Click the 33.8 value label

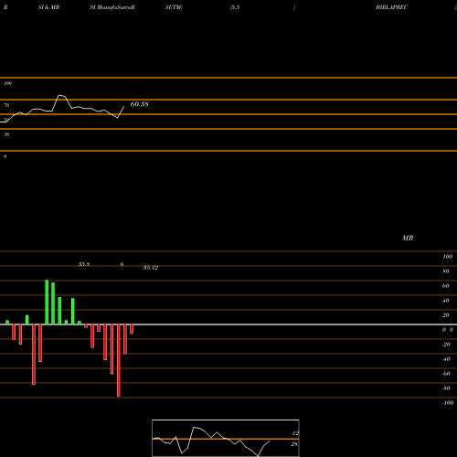pos(84,264)
